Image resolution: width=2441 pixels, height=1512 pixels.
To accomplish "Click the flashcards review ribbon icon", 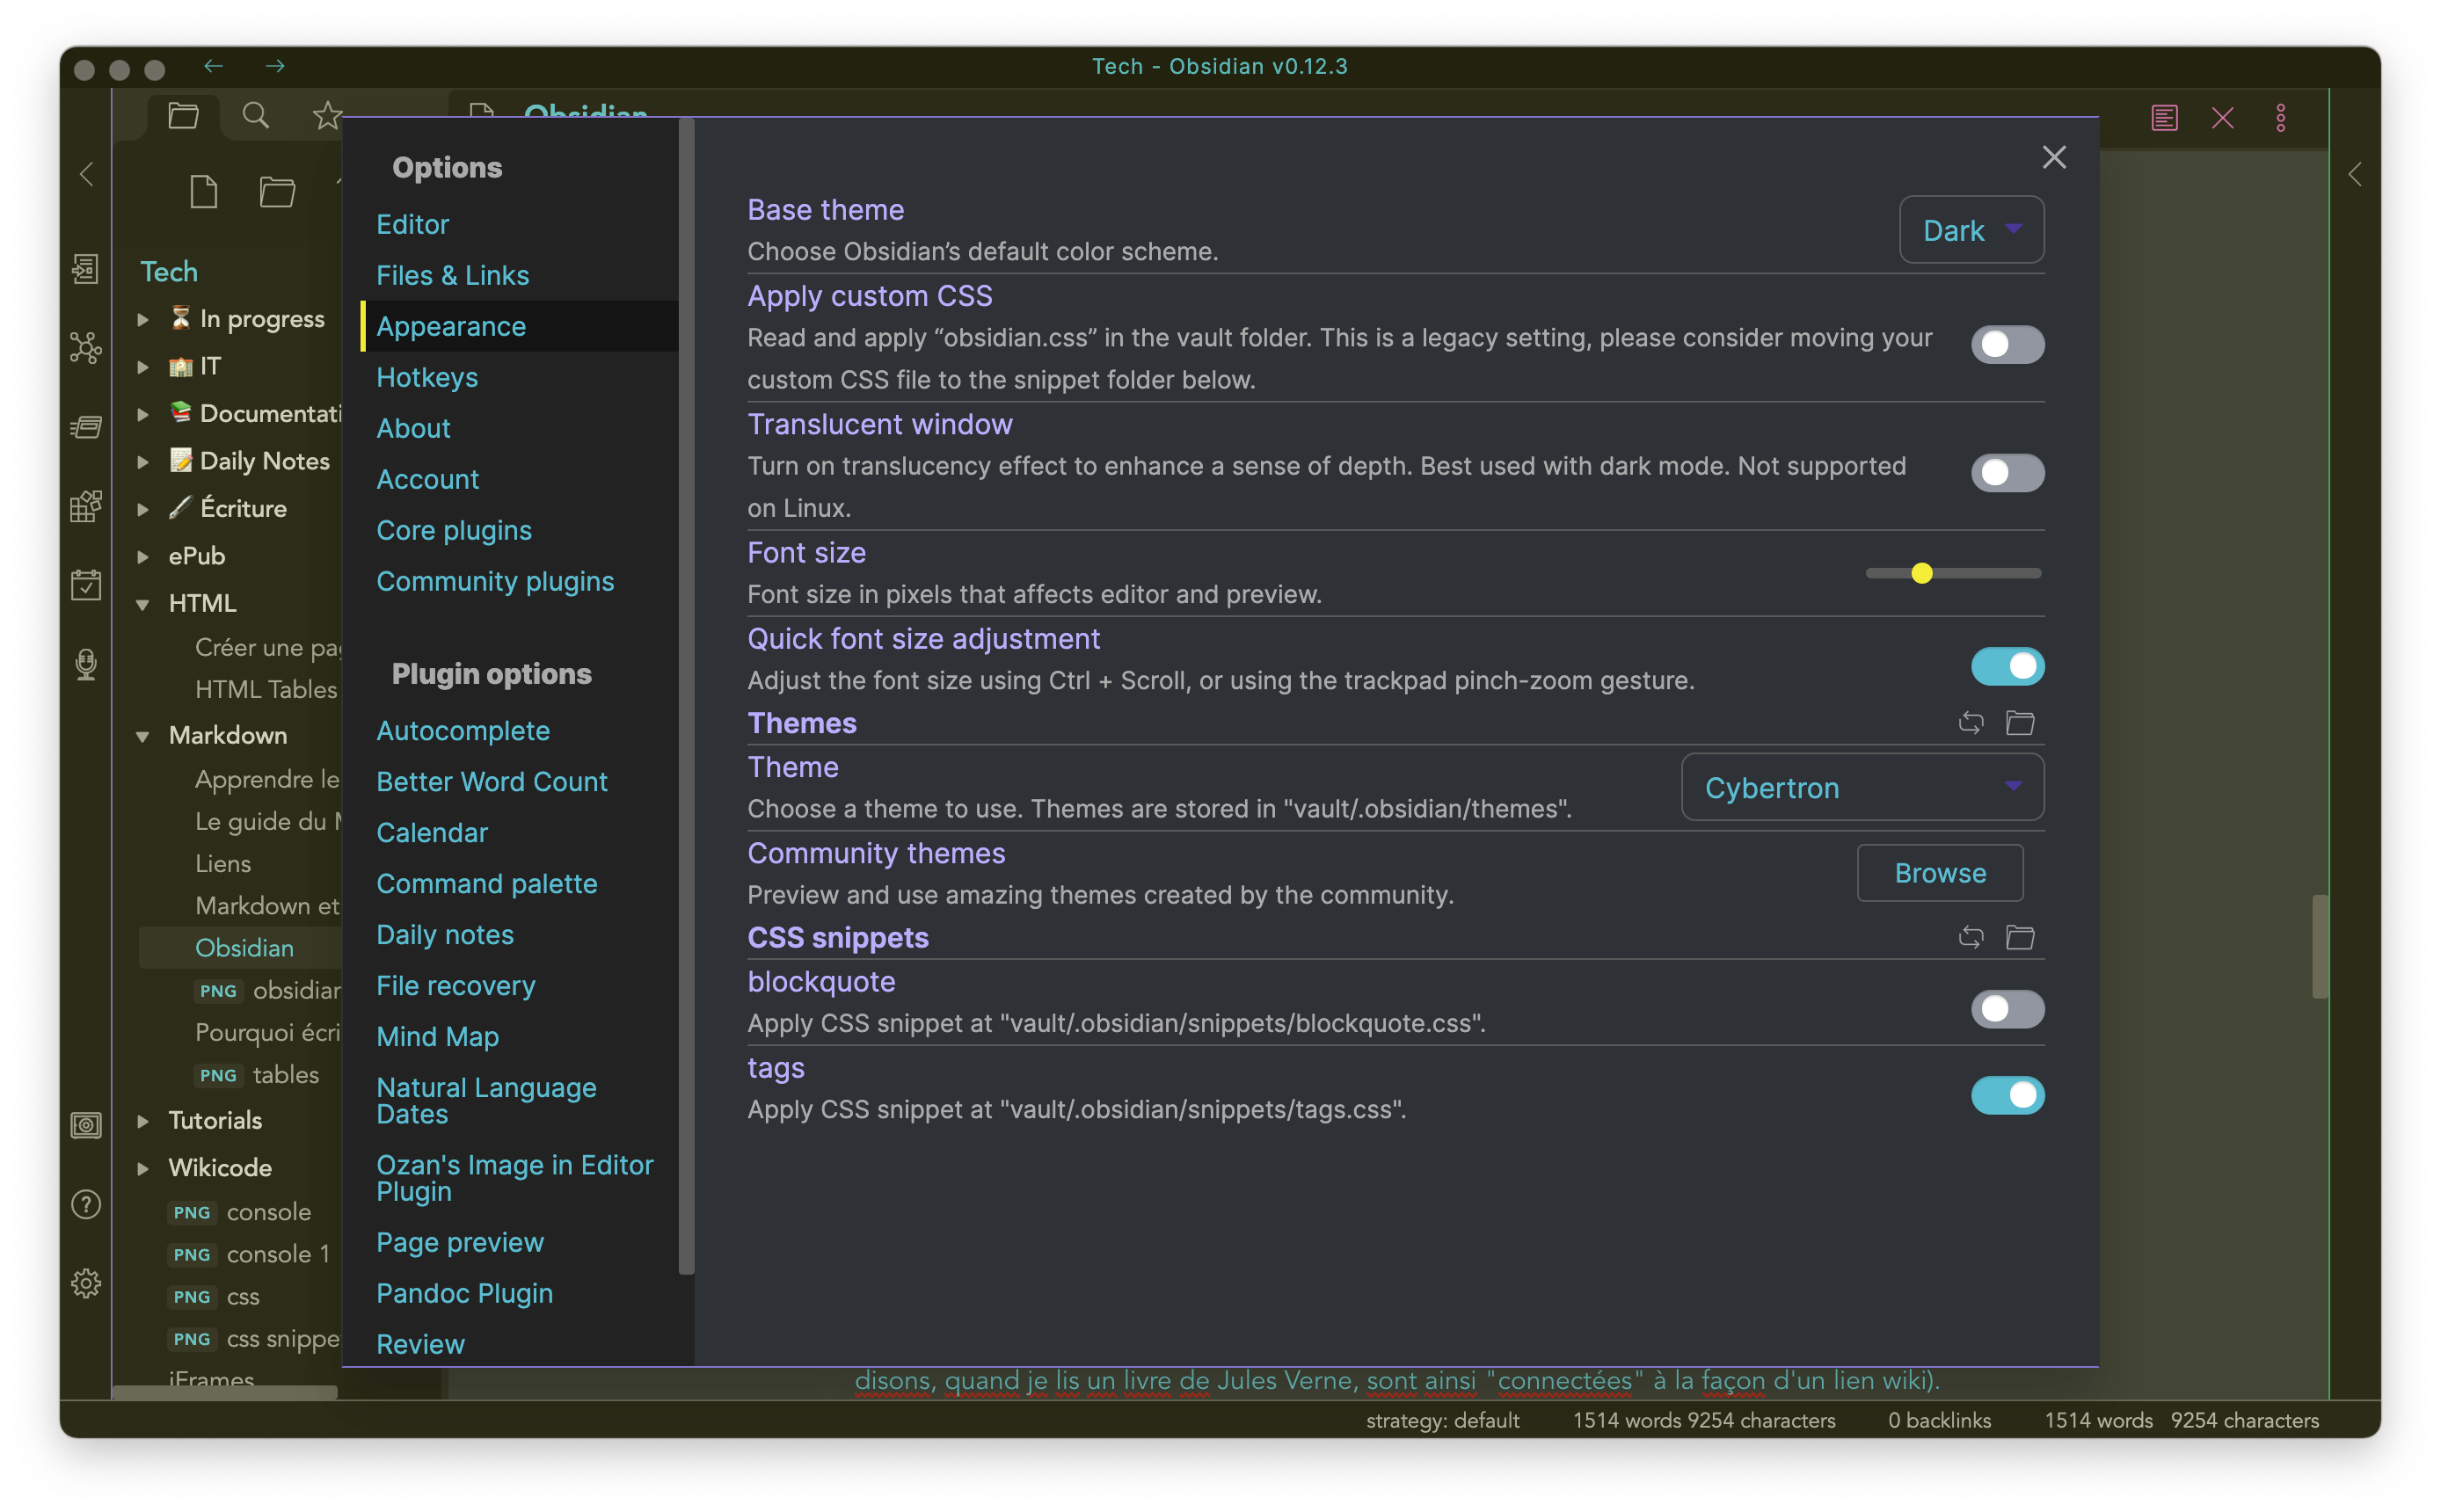I will click(86, 427).
